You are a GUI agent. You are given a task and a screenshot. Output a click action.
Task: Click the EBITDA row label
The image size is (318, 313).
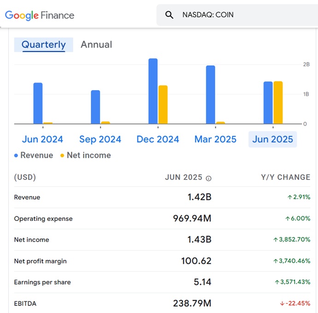click(25, 303)
